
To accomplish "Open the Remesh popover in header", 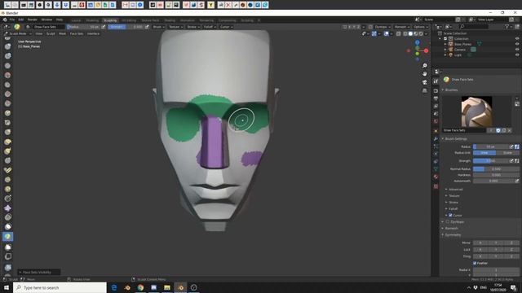I will click(x=402, y=27).
